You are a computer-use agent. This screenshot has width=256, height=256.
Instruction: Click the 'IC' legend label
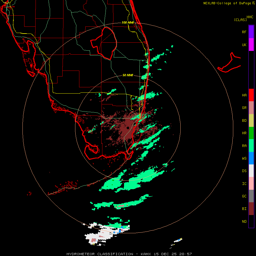click(x=244, y=184)
